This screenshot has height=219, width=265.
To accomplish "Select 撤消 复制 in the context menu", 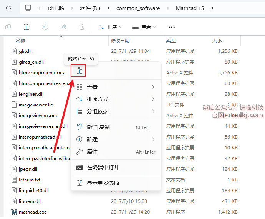I will click(x=116, y=127).
